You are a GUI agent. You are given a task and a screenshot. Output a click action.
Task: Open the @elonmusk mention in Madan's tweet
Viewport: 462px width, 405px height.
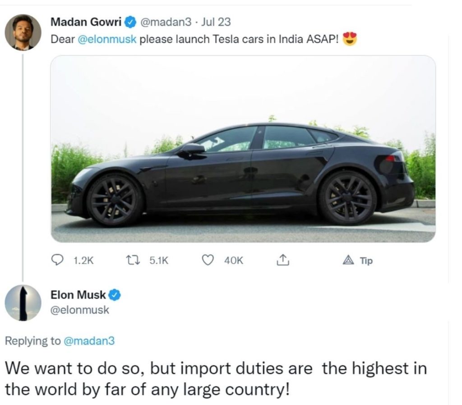click(x=107, y=39)
